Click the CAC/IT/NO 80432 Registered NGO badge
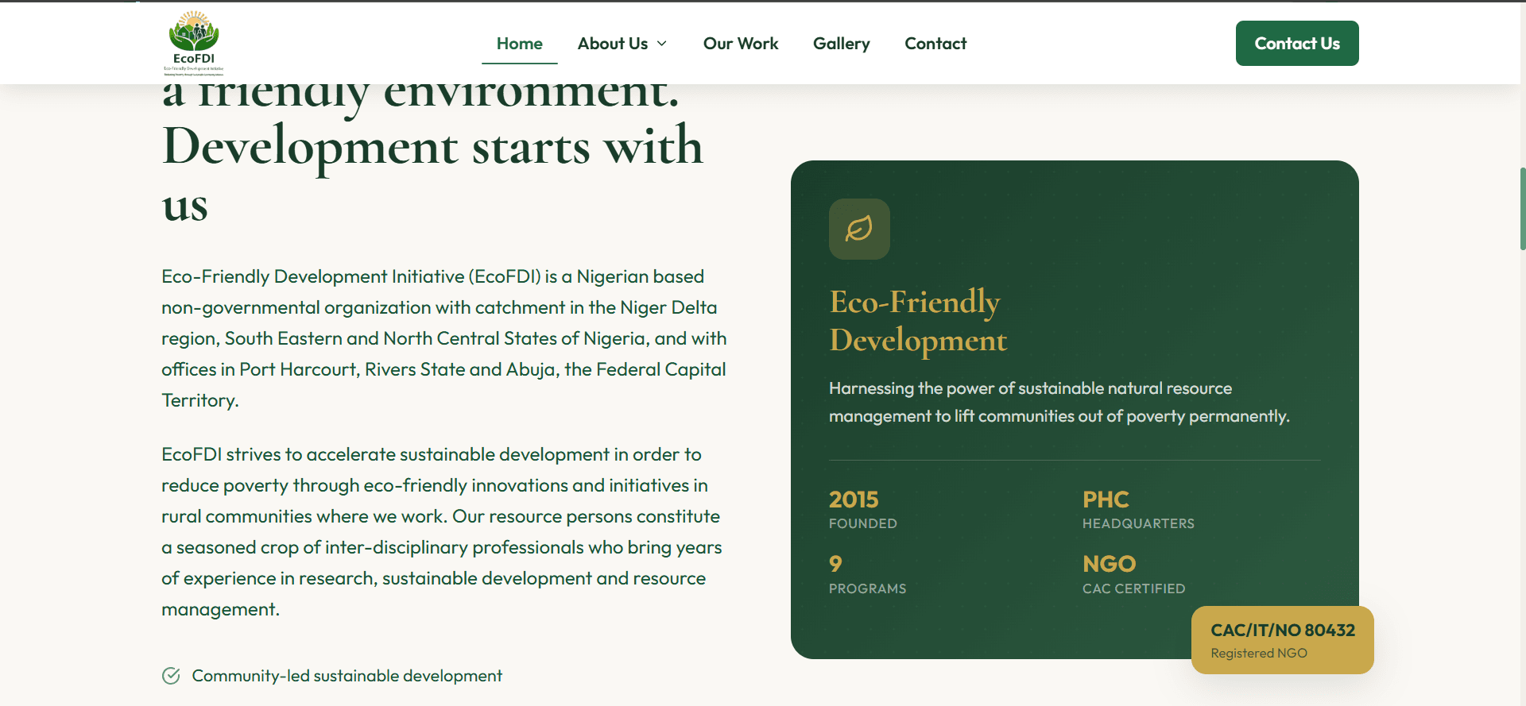The image size is (1526, 706). click(1283, 640)
